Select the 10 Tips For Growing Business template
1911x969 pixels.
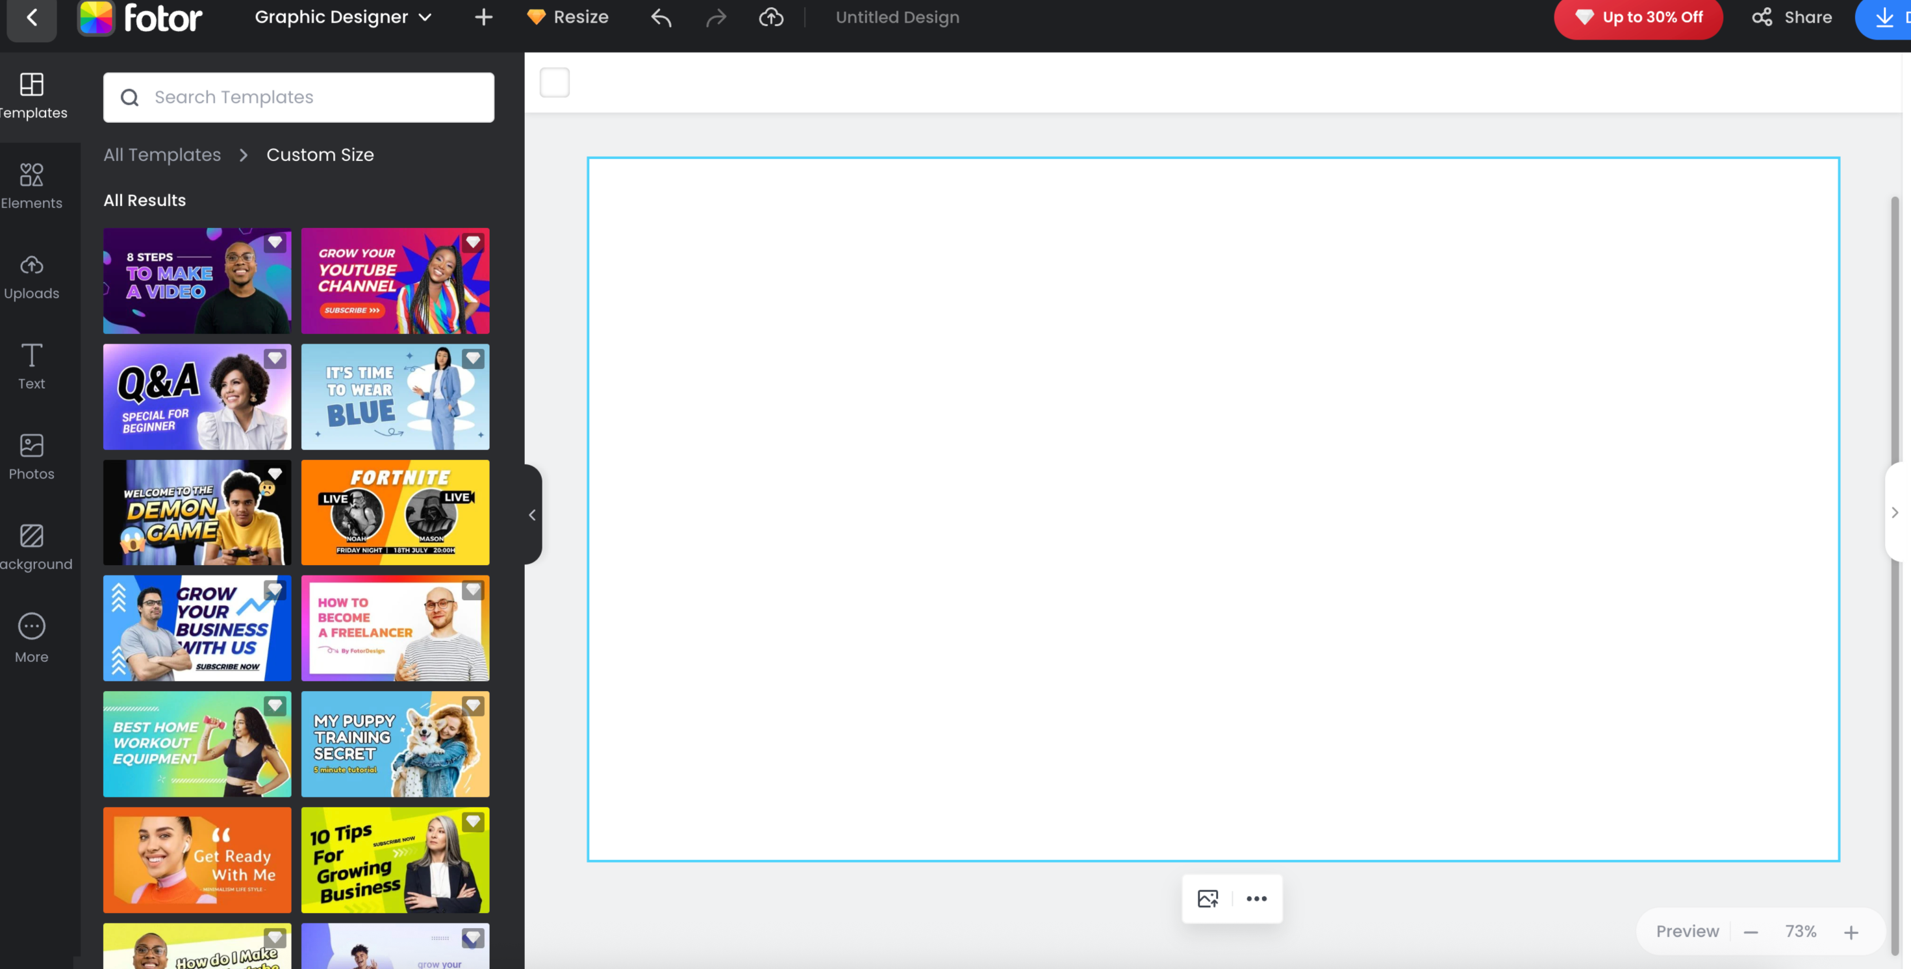[x=396, y=860]
